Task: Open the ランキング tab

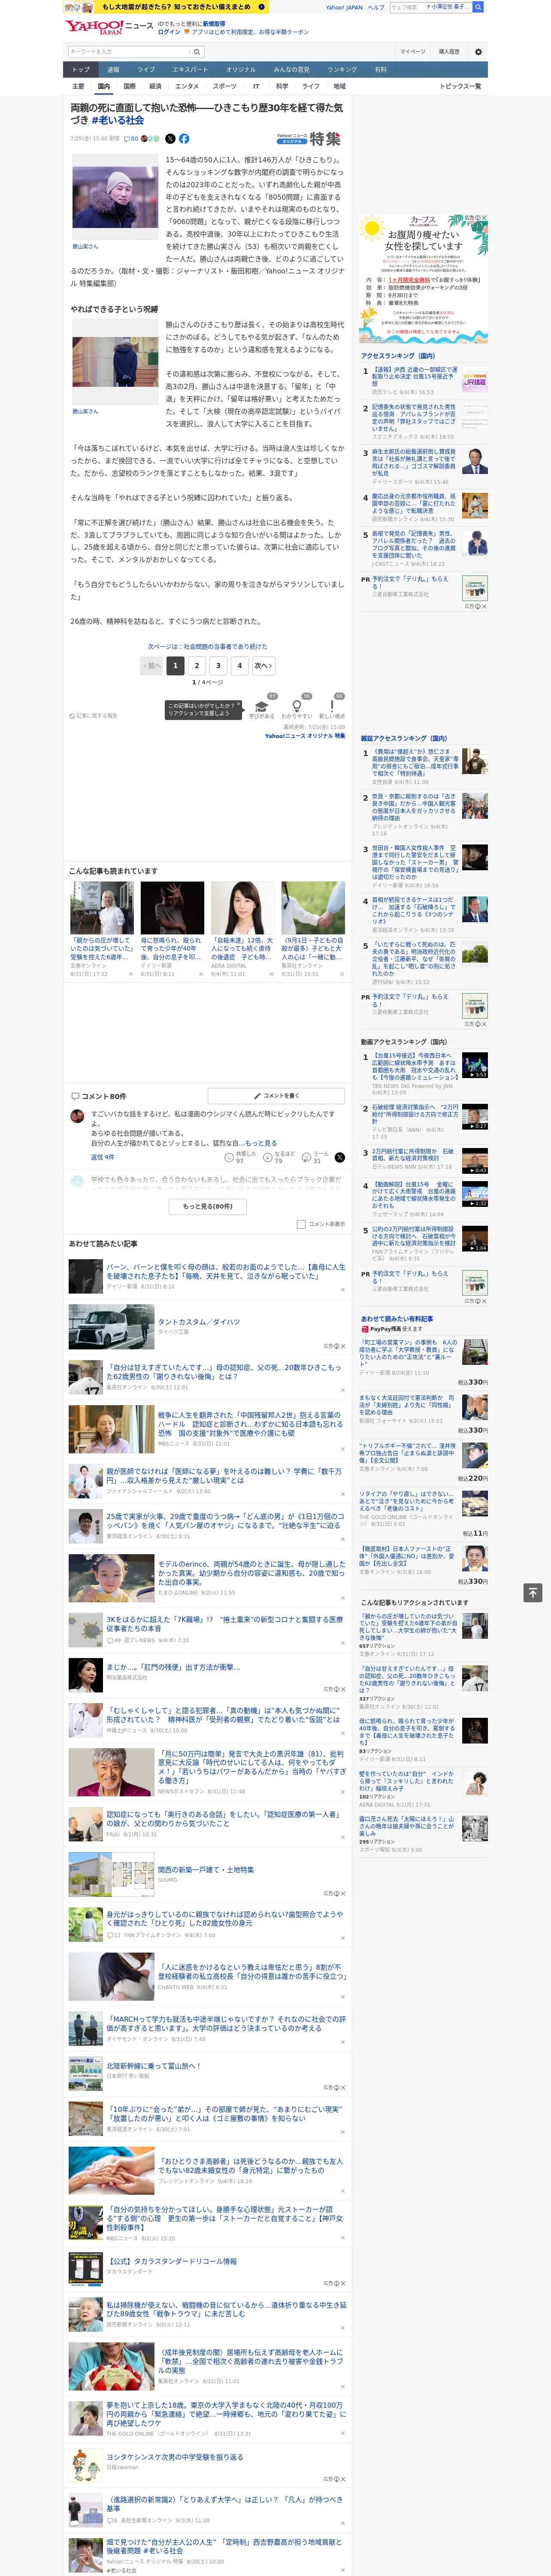Action: pos(342,70)
